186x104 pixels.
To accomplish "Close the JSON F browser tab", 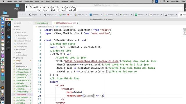I will tap(101, 15).
